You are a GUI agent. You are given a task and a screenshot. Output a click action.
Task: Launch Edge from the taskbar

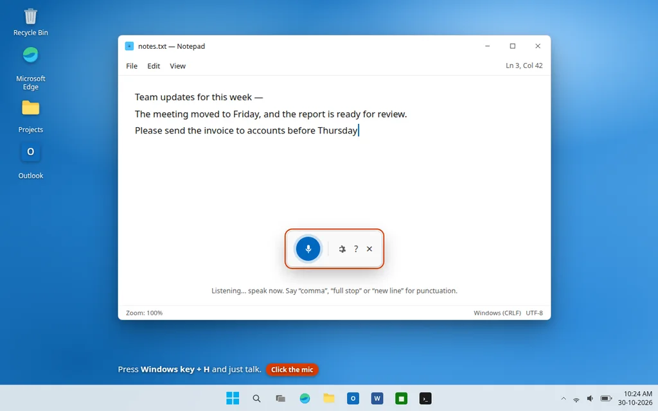(x=305, y=398)
